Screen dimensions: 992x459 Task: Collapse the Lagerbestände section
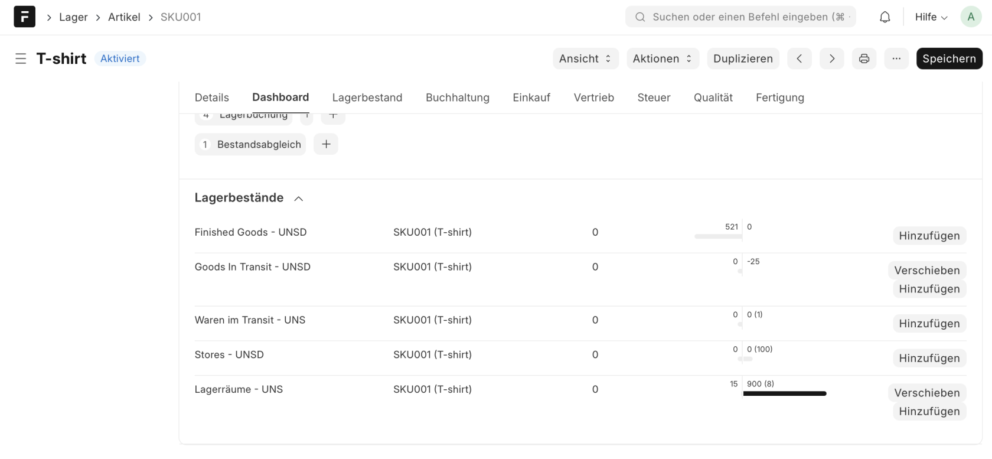click(x=299, y=198)
